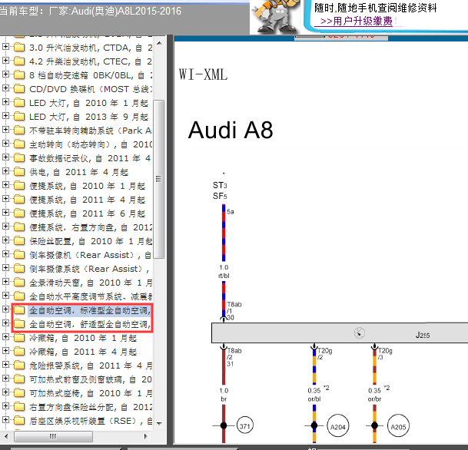Click the down arrow of tree vertical scrollbar
Image resolution: width=468 pixels, height=450 pixels.
pos(159,423)
